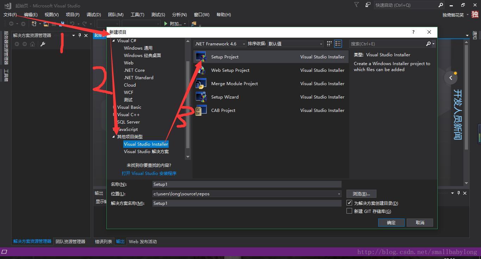The height and width of the screenshot is (259, 481).
Task: Open the sort by default value dropdown
Action: (295, 44)
